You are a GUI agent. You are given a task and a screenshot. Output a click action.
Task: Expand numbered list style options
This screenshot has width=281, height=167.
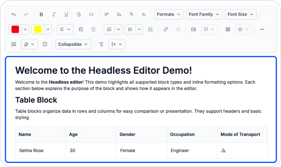[119, 29]
